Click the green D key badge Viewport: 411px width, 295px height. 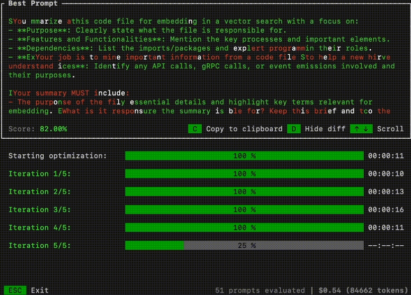click(294, 129)
